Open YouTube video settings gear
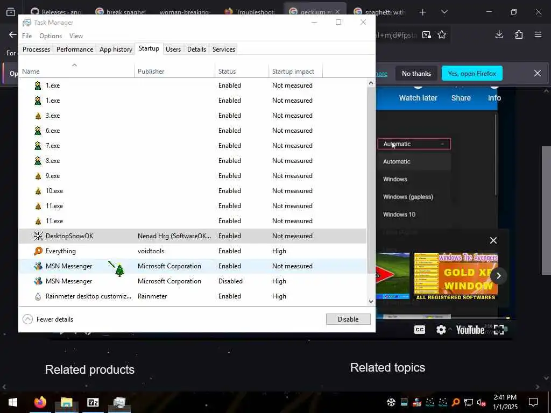 (x=441, y=330)
